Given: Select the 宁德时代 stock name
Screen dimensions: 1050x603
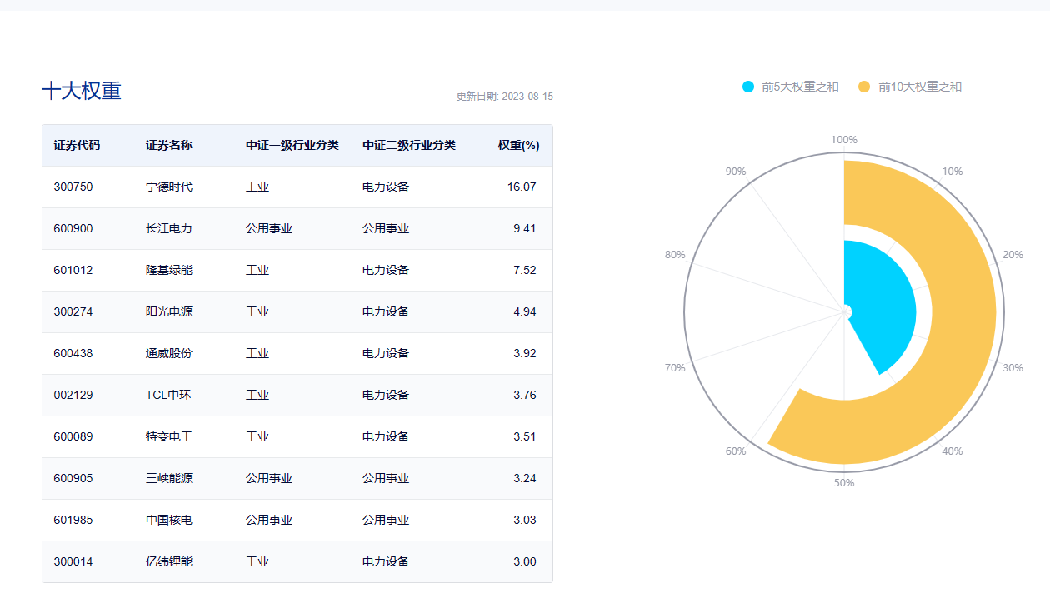Looking at the screenshot, I should (x=168, y=187).
